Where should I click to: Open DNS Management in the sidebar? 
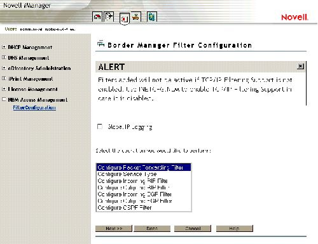click(29, 58)
